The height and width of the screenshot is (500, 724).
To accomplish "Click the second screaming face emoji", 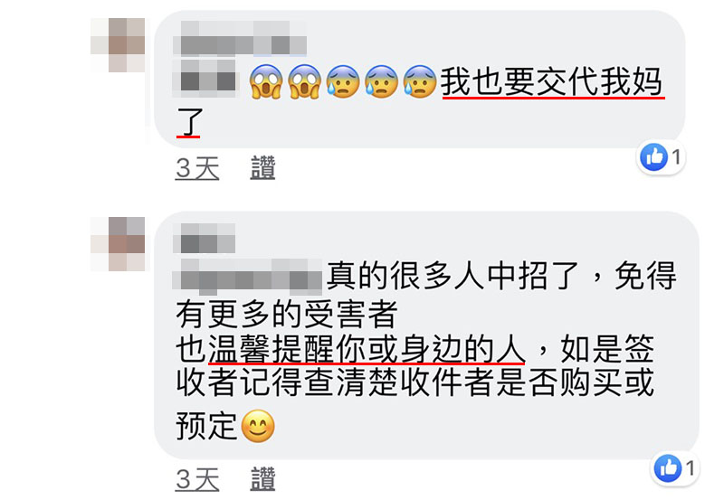I will click(304, 81).
